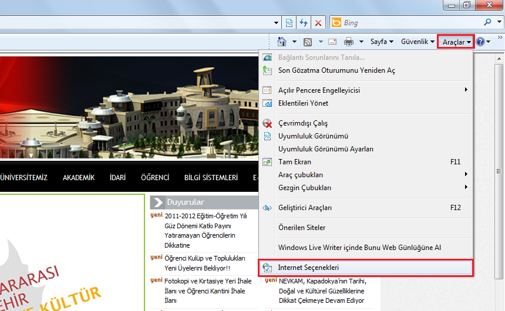The image size is (505, 311).
Task: Click the Refresh page icon
Action: (304, 23)
